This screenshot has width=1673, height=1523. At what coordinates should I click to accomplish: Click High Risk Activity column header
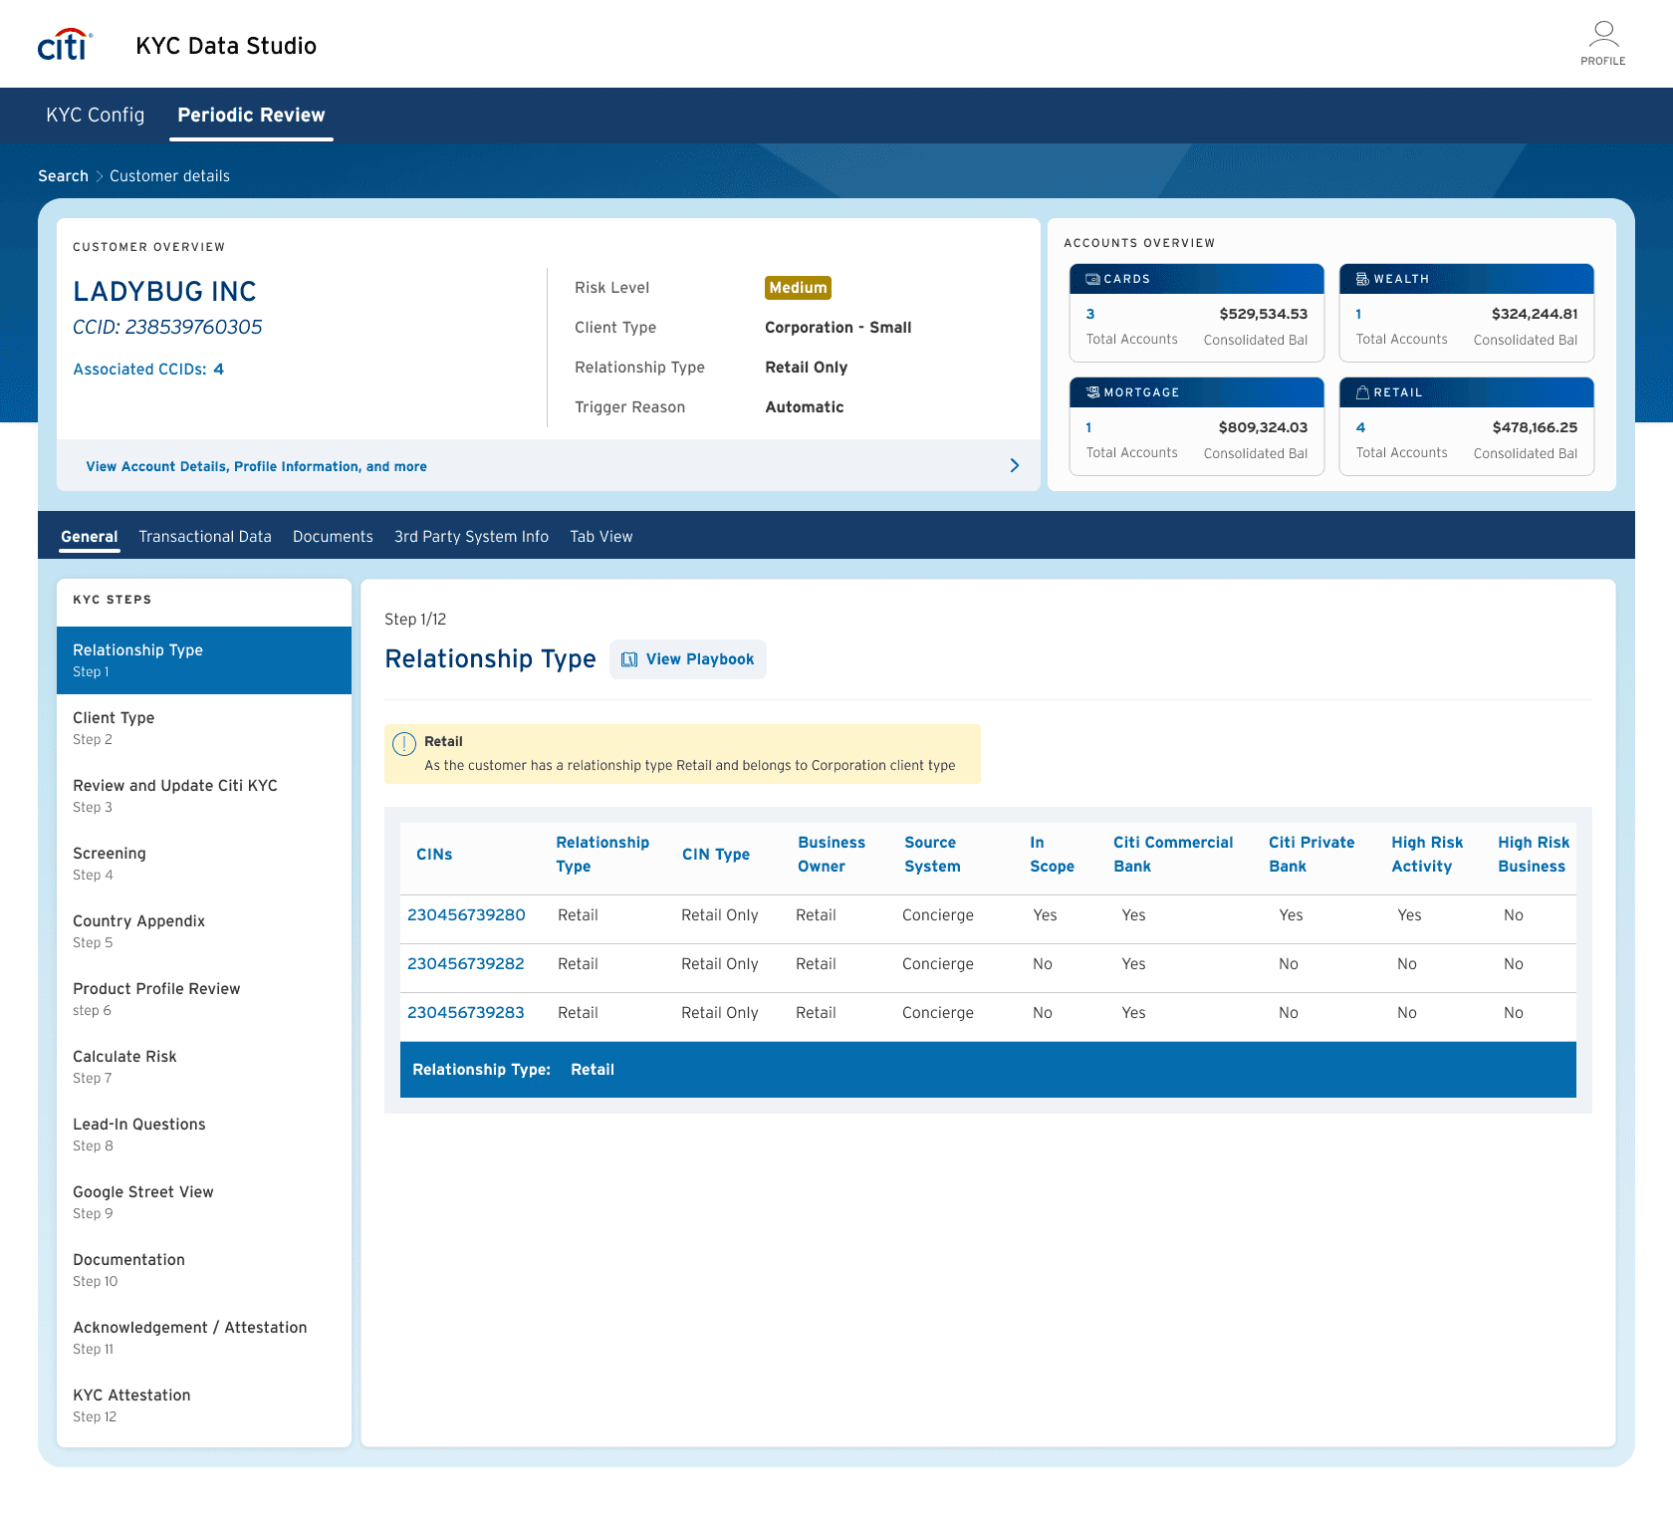pos(1427,855)
